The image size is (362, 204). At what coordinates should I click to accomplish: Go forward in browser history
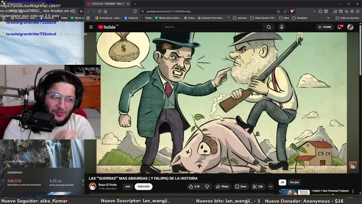94,11
